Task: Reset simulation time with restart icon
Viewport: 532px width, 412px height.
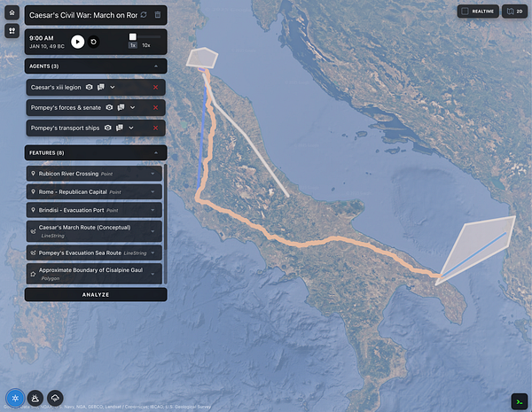Action: pyautogui.click(x=94, y=42)
